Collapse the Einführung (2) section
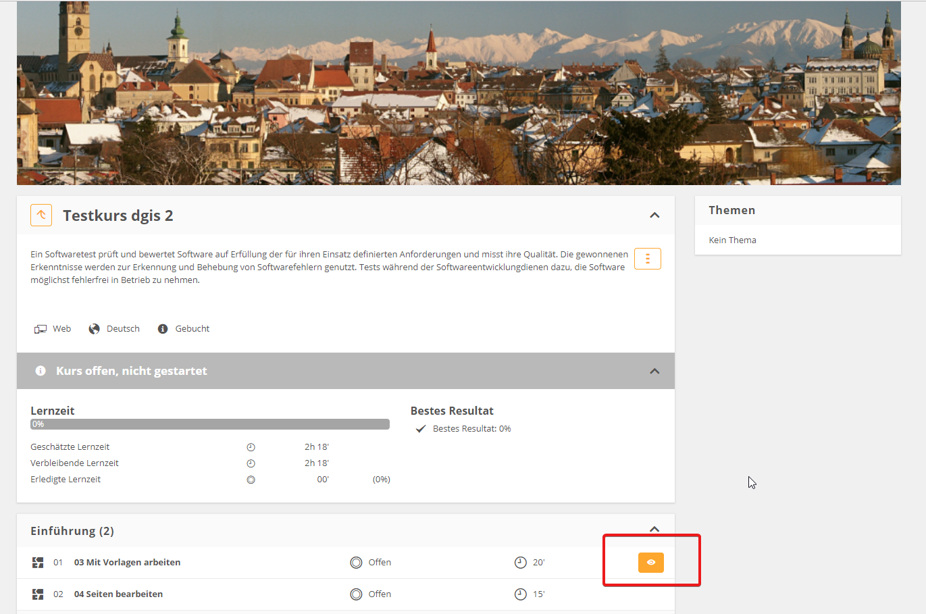This screenshot has height=614, width=926. tap(654, 529)
